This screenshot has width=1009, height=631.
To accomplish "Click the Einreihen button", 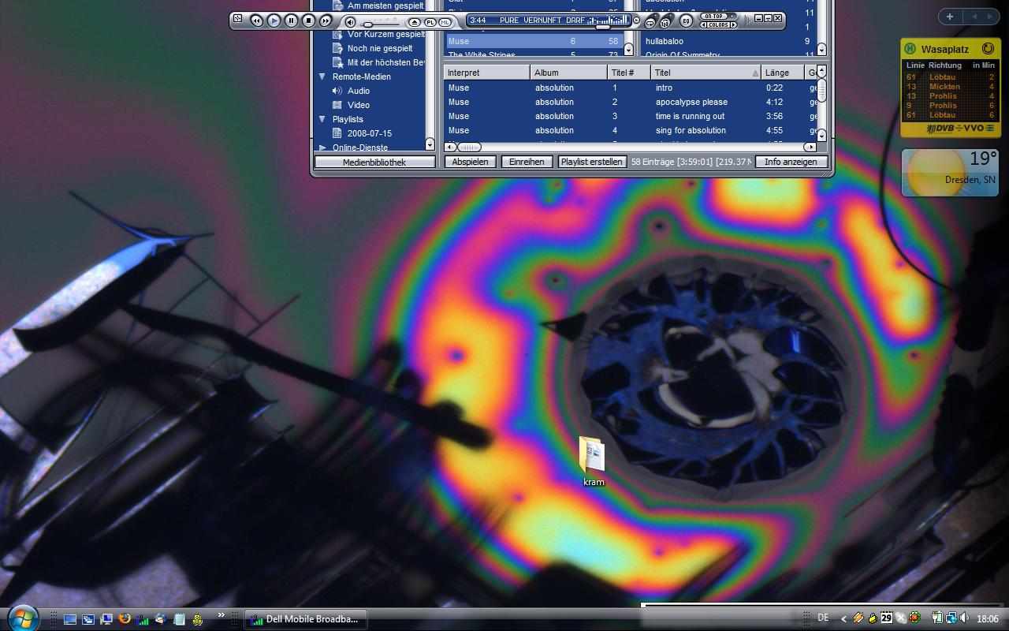I will click(527, 162).
